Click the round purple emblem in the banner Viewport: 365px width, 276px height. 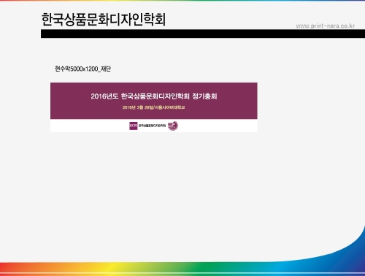173,126
